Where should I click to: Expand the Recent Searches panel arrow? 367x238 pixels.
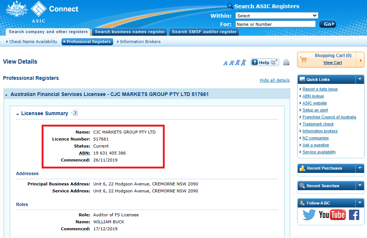point(360,186)
